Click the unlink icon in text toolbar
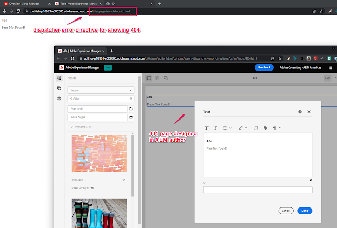 pos(256,128)
